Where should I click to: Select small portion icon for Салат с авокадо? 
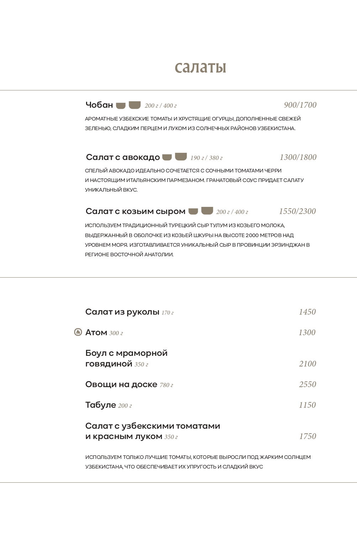[x=167, y=157]
